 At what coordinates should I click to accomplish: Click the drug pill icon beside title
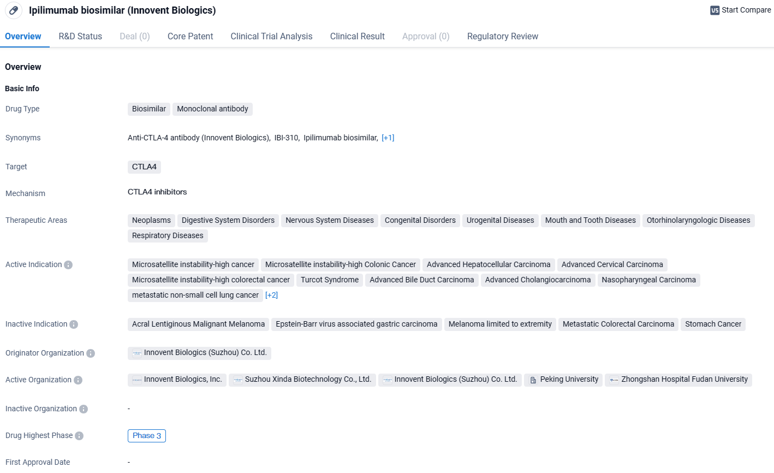tap(14, 10)
